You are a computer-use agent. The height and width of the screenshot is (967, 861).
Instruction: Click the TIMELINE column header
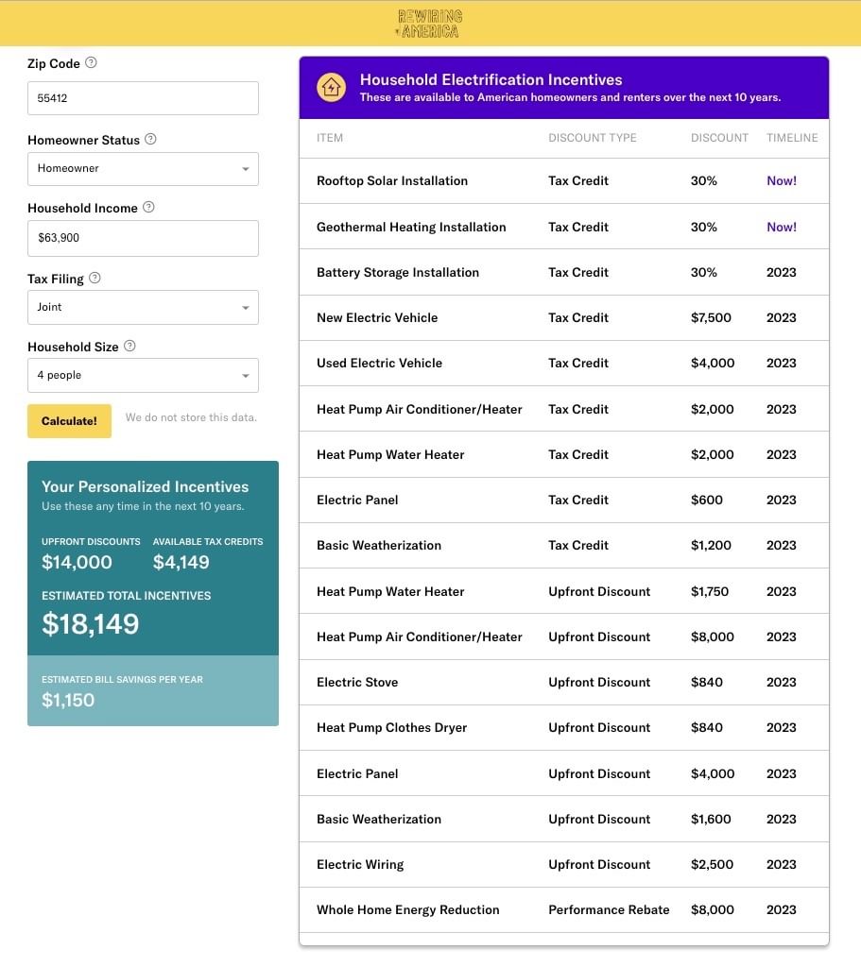coord(792,138)
